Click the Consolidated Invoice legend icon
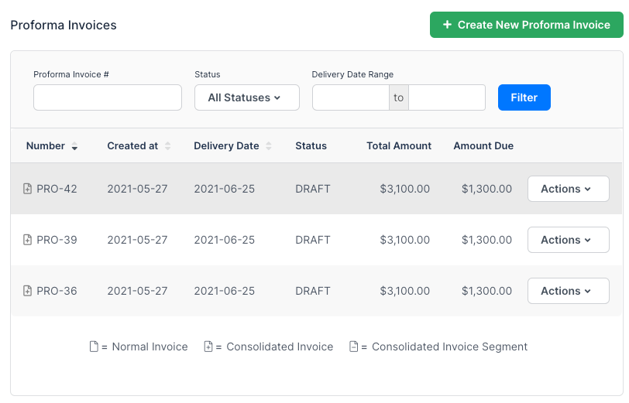 coord(208,347)
